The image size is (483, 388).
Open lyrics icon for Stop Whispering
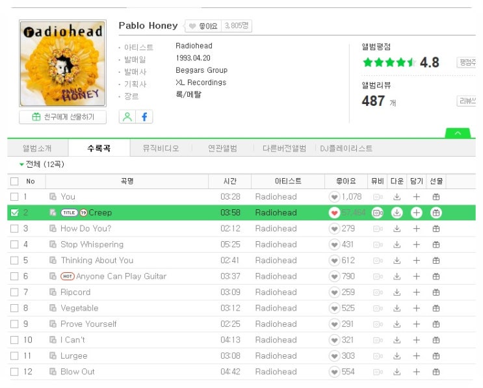pyautogui.click(x=53, y=244)
